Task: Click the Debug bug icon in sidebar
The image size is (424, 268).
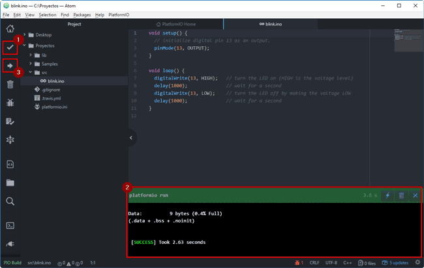Action: 10,103
